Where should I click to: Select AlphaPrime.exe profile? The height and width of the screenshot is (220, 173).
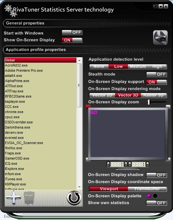point(40,81)
